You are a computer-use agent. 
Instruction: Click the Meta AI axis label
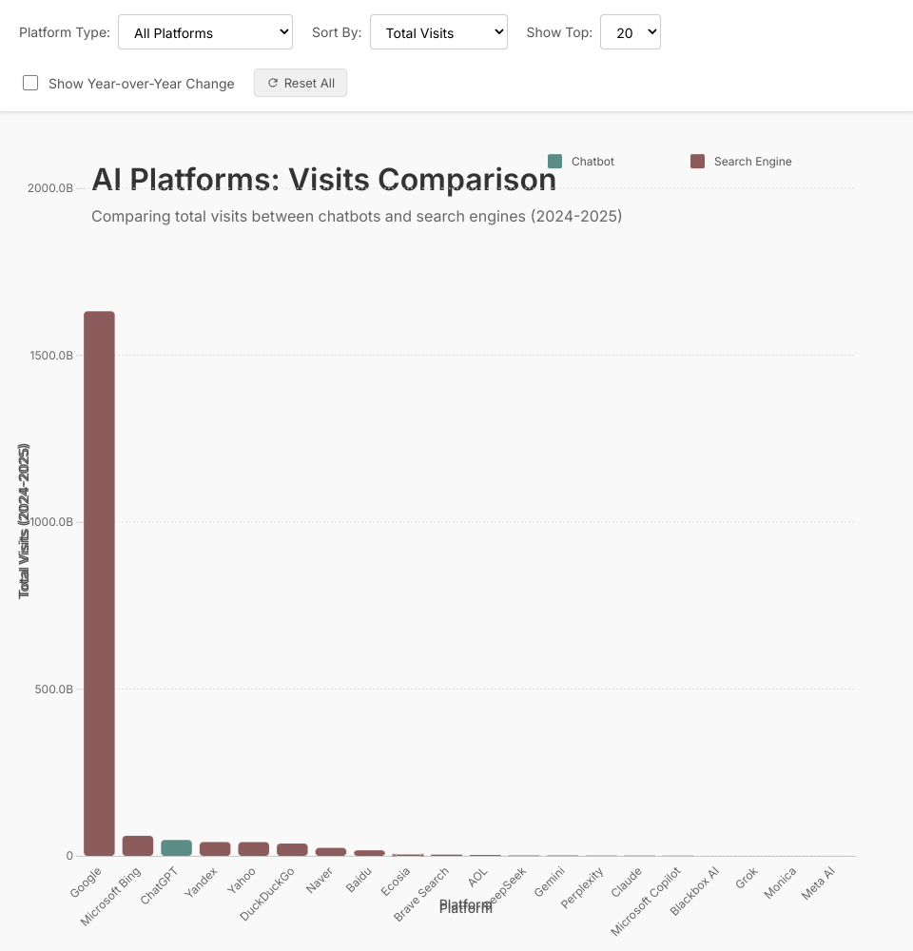click(818, 883)
